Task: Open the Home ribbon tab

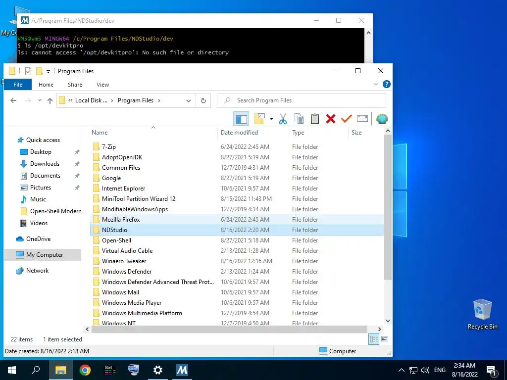Action: click(46, 84)
